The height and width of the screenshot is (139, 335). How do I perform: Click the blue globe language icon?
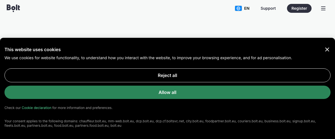[x=238, y=8]
